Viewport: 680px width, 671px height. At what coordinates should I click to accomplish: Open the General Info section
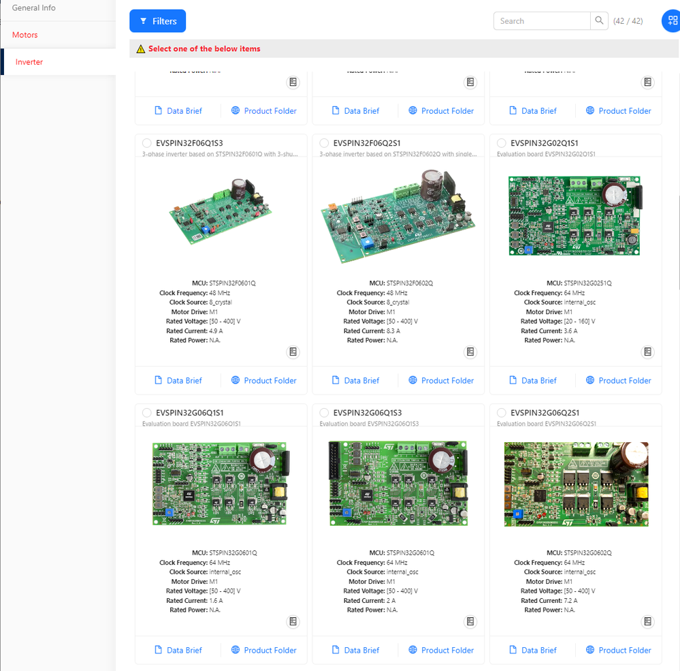[x=34, y=7]
